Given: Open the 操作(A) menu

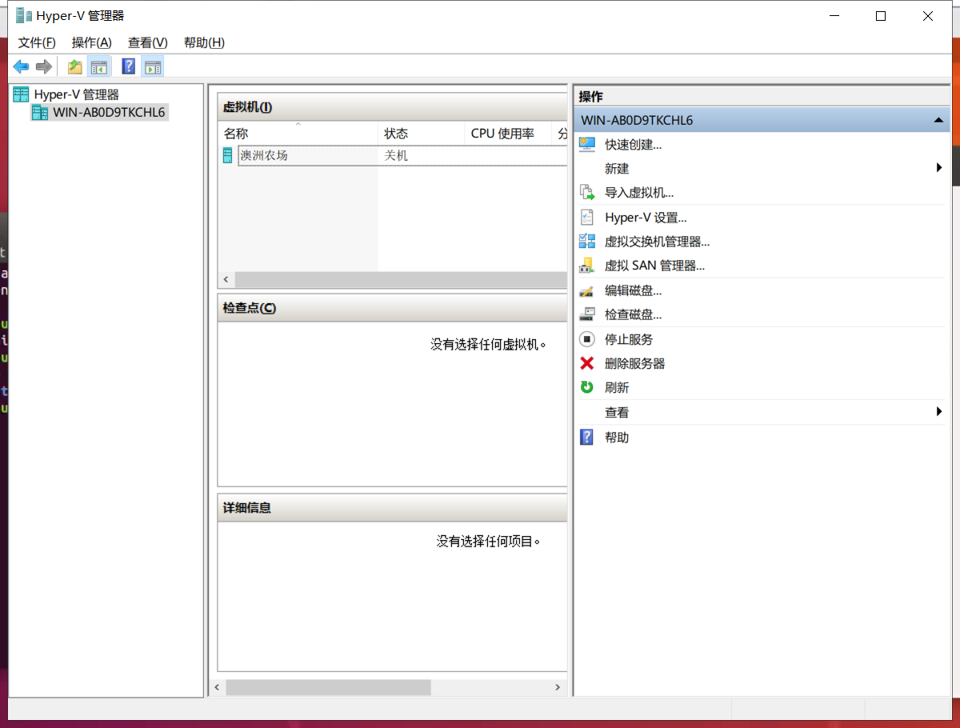Looking at the screenshot, I should click(91, 42).
